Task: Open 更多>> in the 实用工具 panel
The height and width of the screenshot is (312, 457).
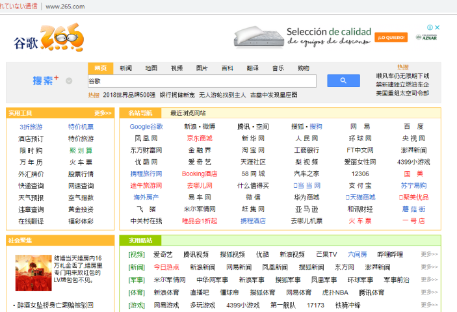Action: [x=103, y=113]
